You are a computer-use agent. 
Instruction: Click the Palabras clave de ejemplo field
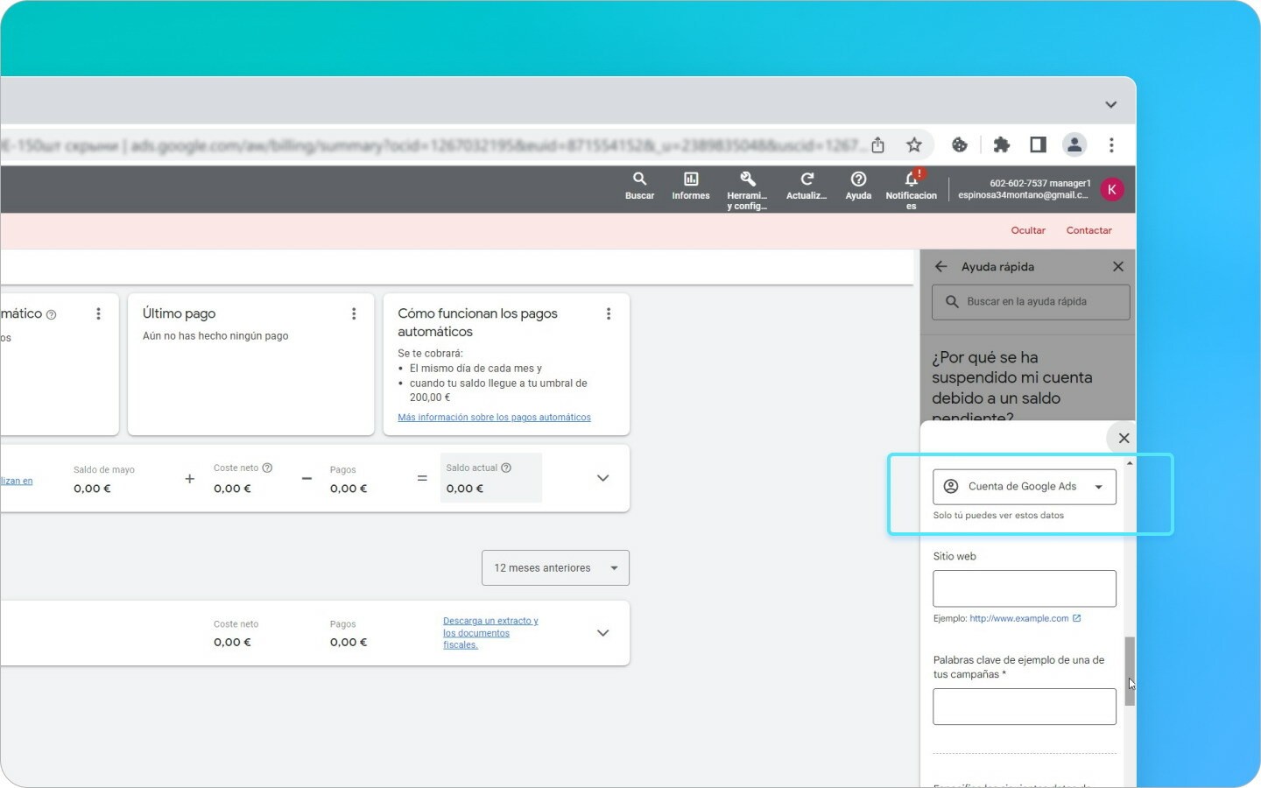(1025, 707)
